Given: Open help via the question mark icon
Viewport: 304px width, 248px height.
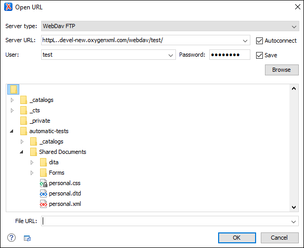Looking at the screenshot, I should click(11, 238).
